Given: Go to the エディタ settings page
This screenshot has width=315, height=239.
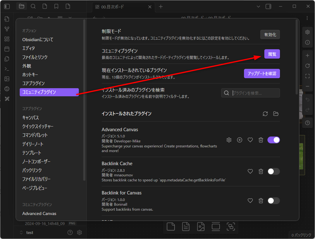Looking at the screenshot, I should tap(49, 48).
